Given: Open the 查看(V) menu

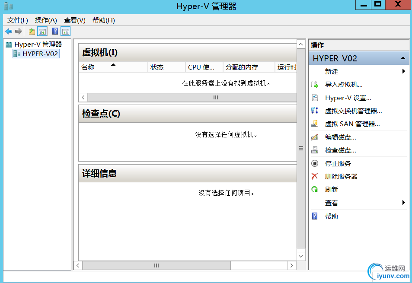Looking at the screenshot, I should click(75, 20).
